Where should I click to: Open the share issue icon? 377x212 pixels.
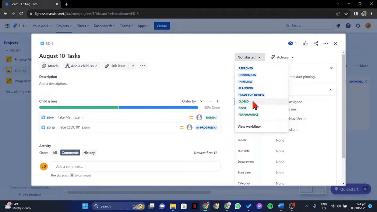[x=316, y=43]
